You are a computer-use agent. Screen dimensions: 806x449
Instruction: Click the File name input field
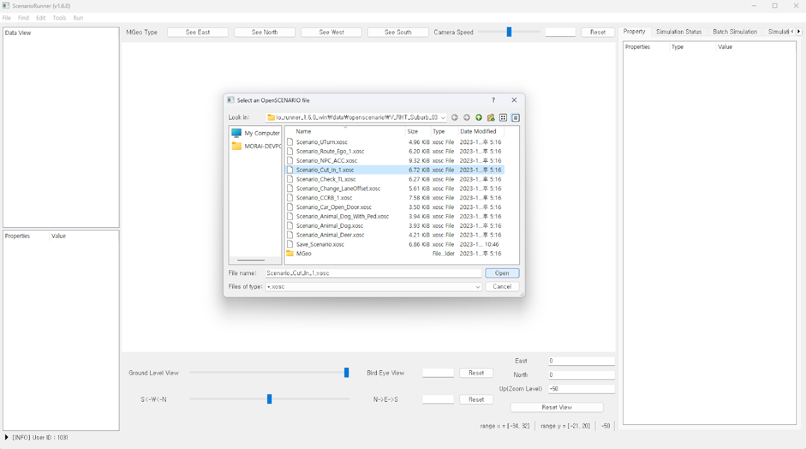pos(373,273)
